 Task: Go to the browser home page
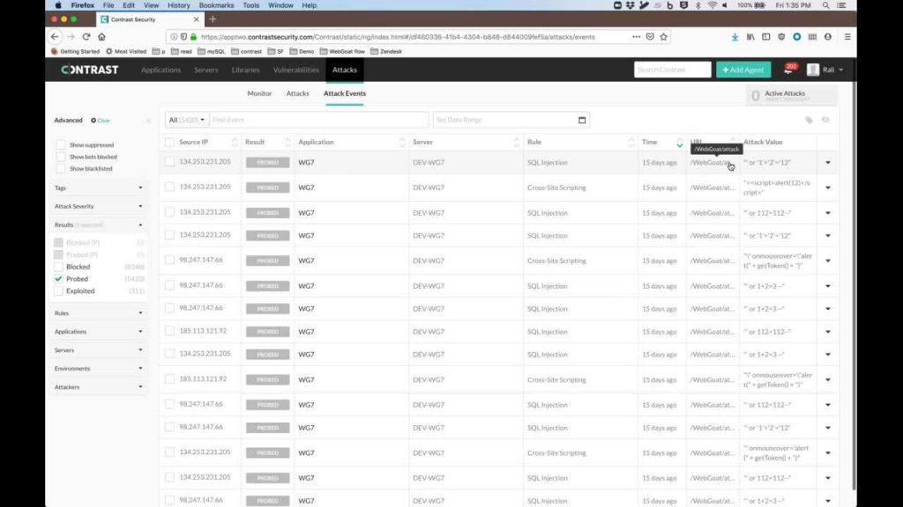tap(102, 37)
